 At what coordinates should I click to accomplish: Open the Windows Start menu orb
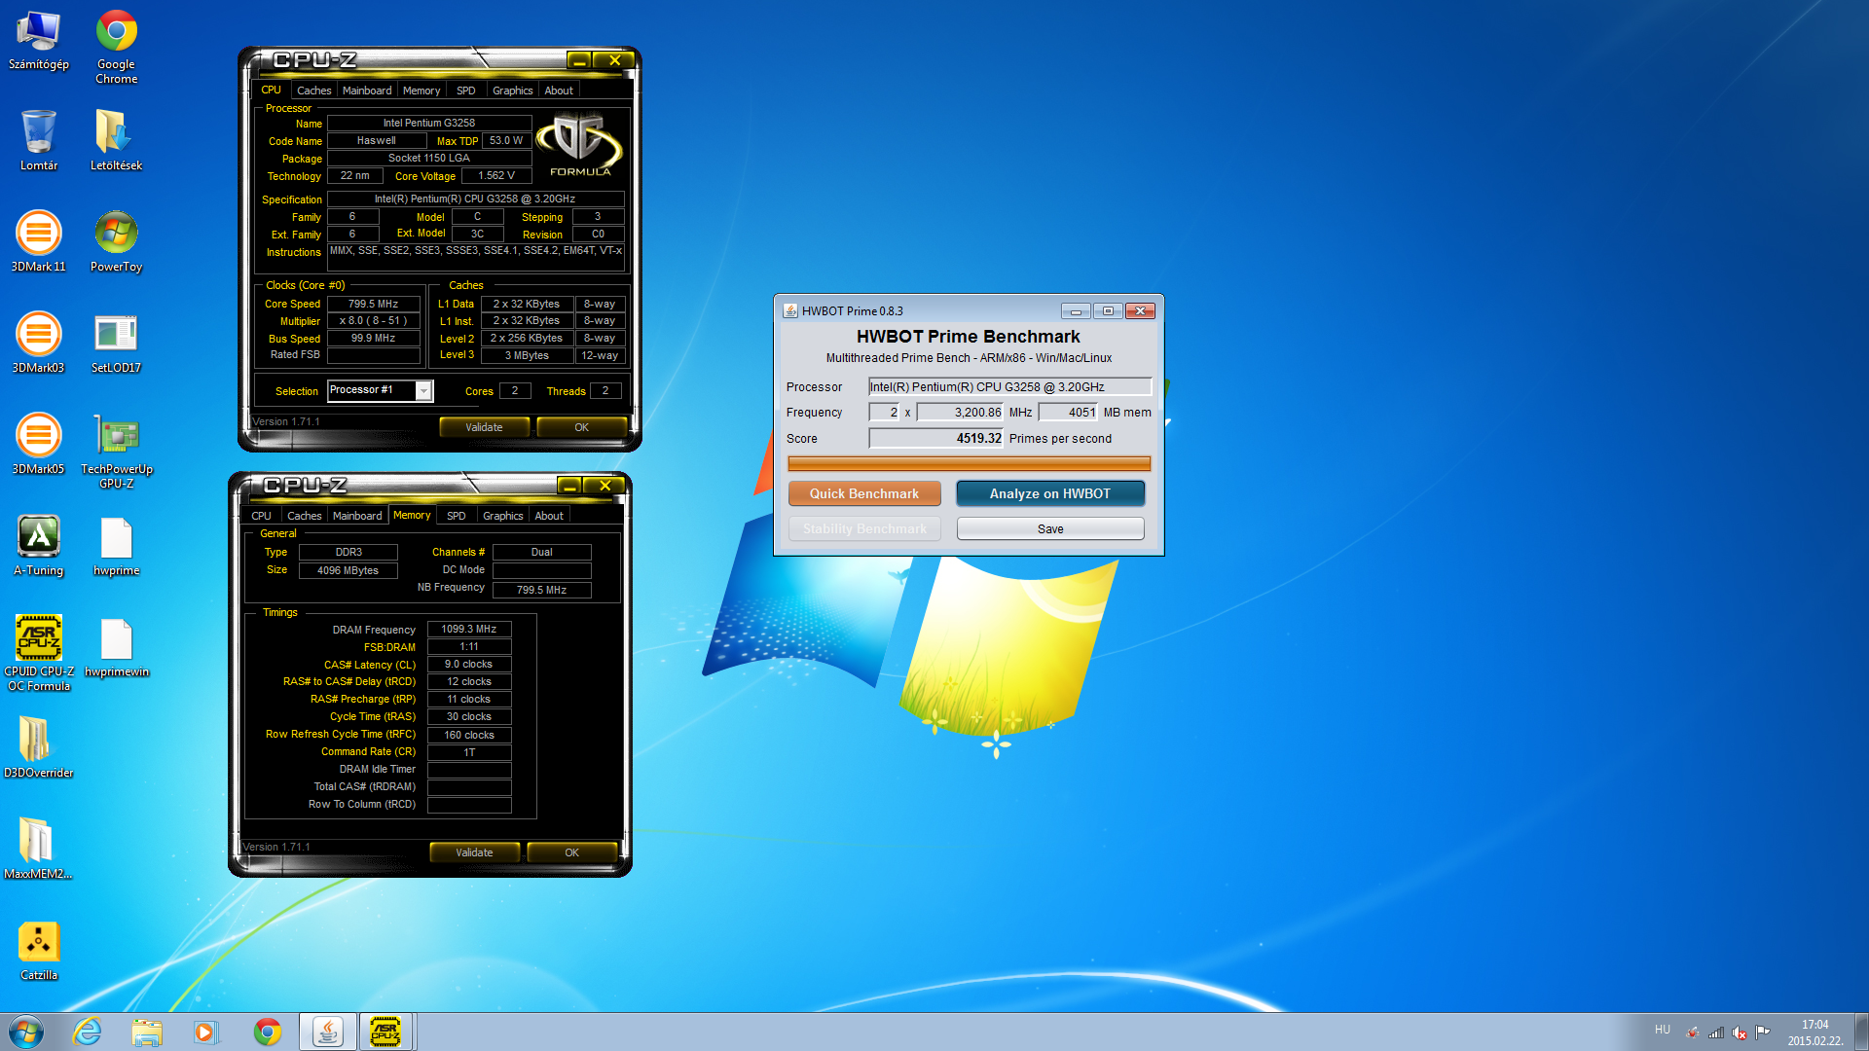26,1032
